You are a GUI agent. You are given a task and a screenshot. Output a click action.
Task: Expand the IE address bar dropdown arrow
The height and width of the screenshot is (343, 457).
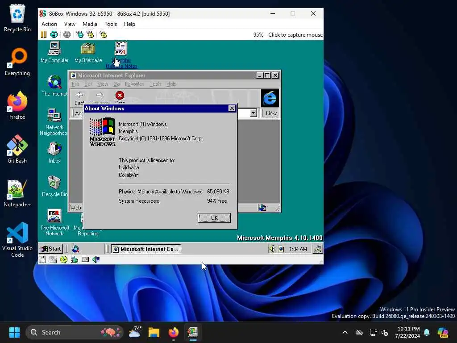click(x=253, y=113)
